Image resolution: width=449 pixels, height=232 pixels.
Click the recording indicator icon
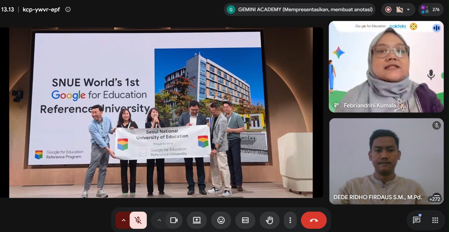388,10
